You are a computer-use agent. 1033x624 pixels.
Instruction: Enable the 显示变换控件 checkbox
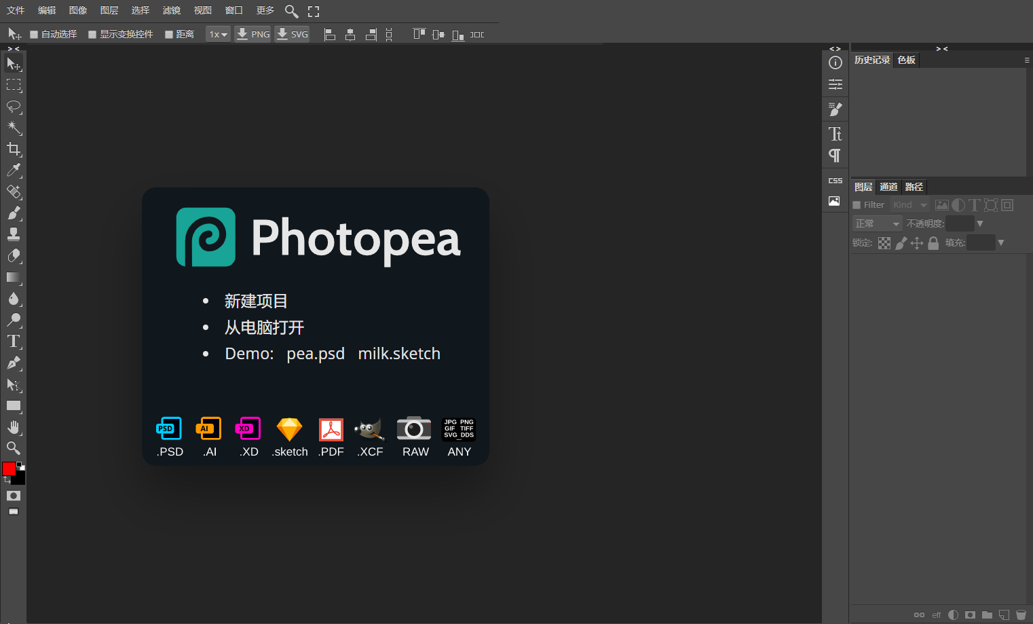(92, 35)
